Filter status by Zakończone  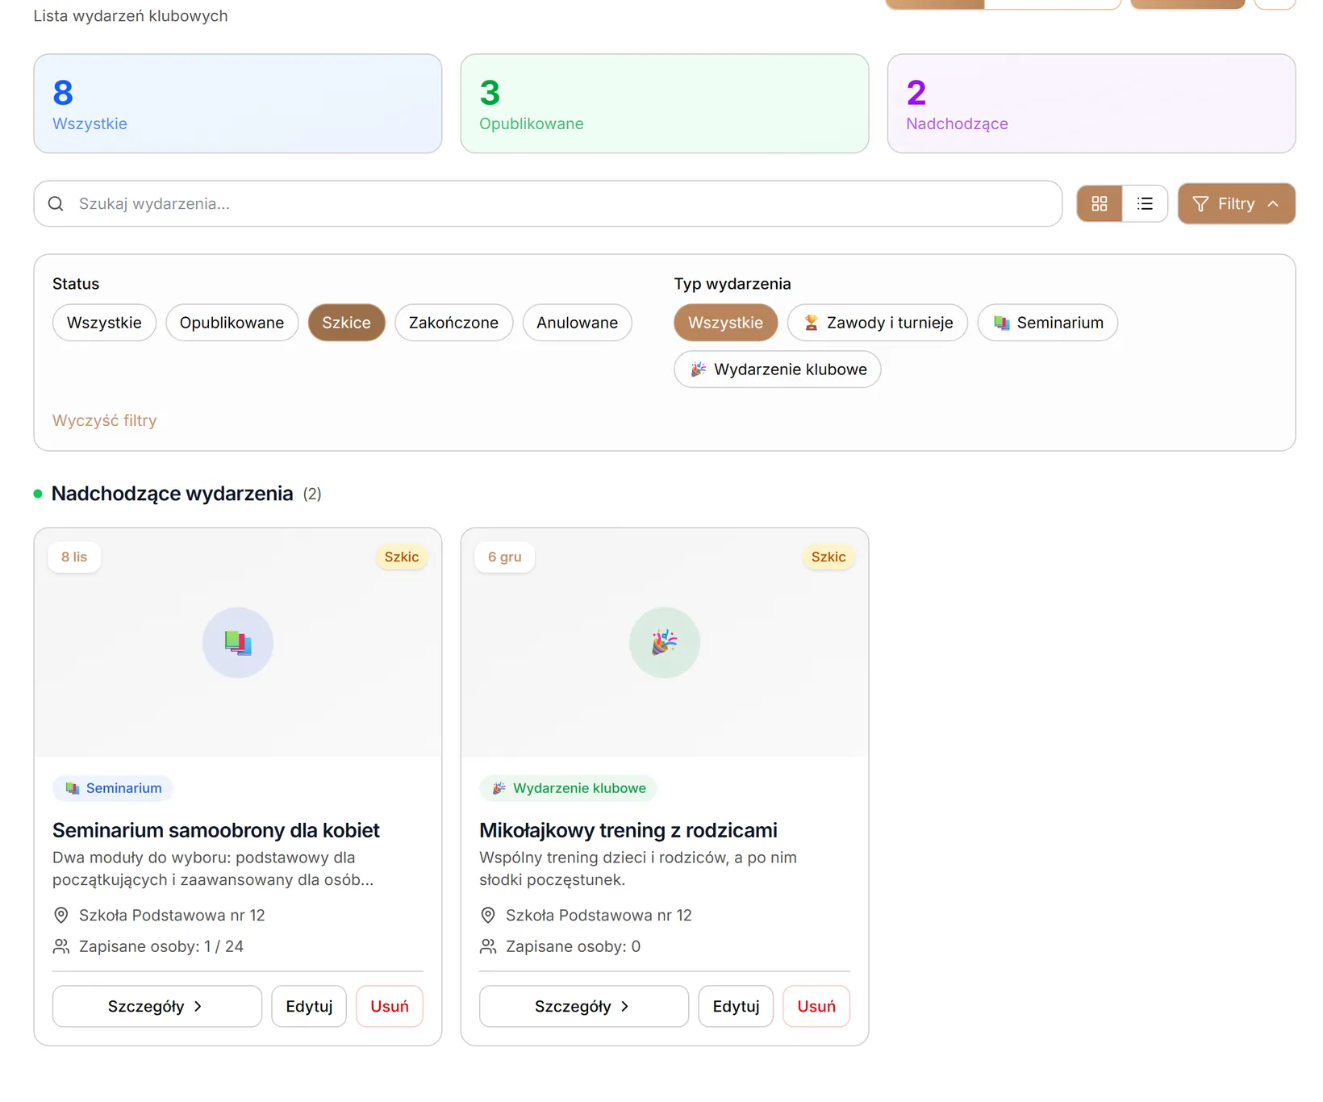point(453,323)
